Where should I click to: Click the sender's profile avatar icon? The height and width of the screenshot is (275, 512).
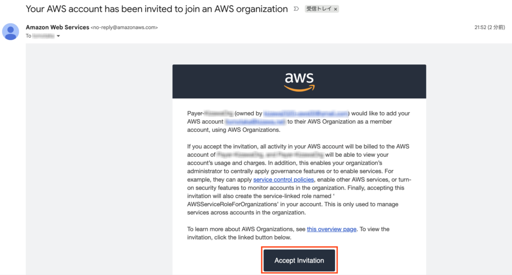point(10,31)
